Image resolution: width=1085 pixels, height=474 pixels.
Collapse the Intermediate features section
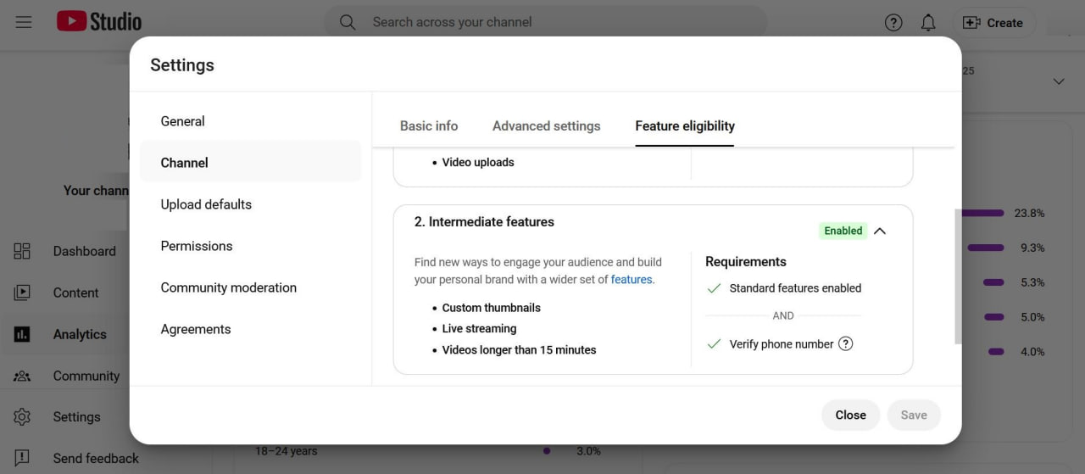pyautogui.click(x=880, y=231)
